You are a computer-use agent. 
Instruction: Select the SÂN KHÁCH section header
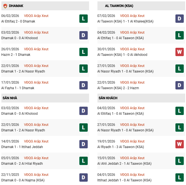pos(108,98)
